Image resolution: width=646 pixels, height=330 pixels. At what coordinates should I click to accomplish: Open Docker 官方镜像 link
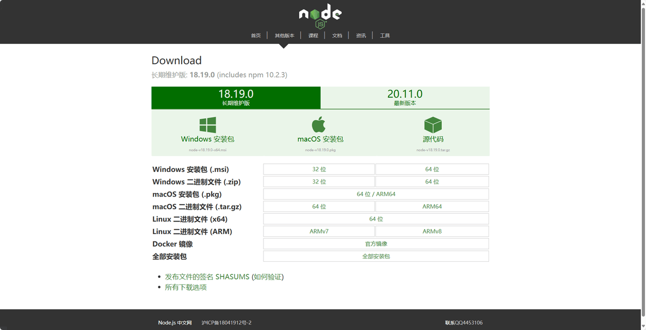coord(376,244)
